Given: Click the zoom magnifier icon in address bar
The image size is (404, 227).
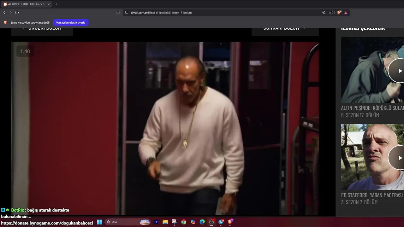Looking at the screenshot, I should pyautogui.click(x=324, y=13).
